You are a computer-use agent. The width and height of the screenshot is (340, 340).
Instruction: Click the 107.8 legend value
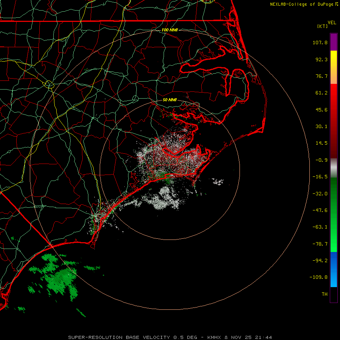[320, 42]
